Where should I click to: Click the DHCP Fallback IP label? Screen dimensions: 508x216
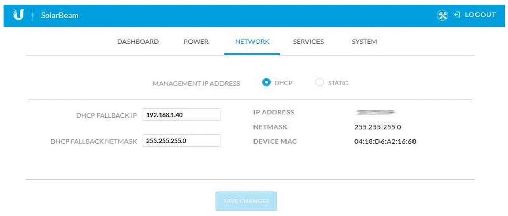point(106,115)
